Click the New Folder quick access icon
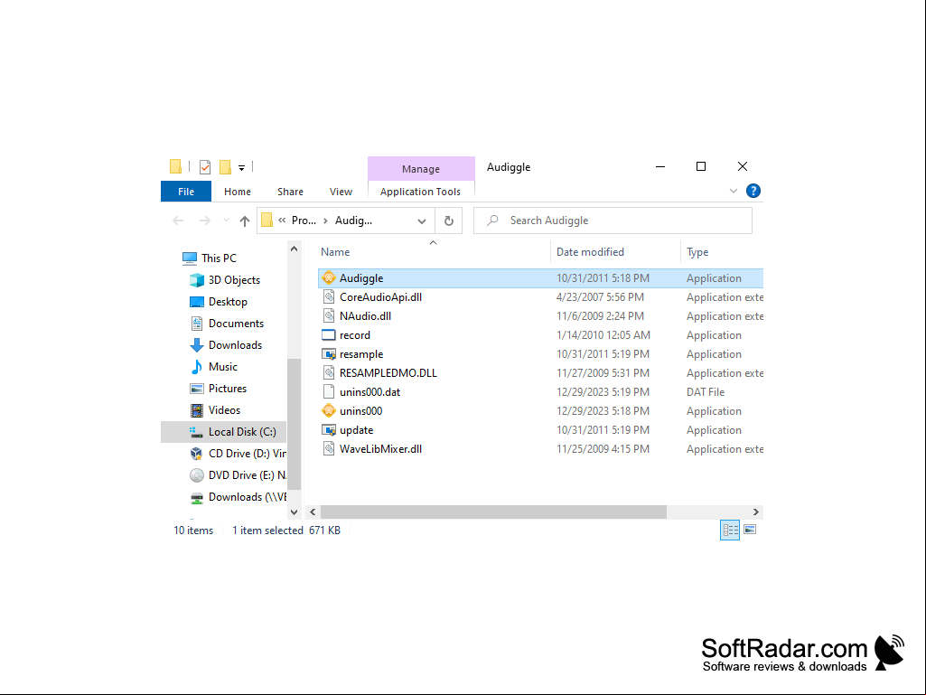This screenshot has height=695, width=926. pos(225,167)
